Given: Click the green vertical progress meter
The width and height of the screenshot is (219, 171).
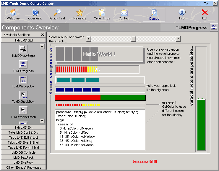Looking at the screenshot, I should tap(201, 99).
